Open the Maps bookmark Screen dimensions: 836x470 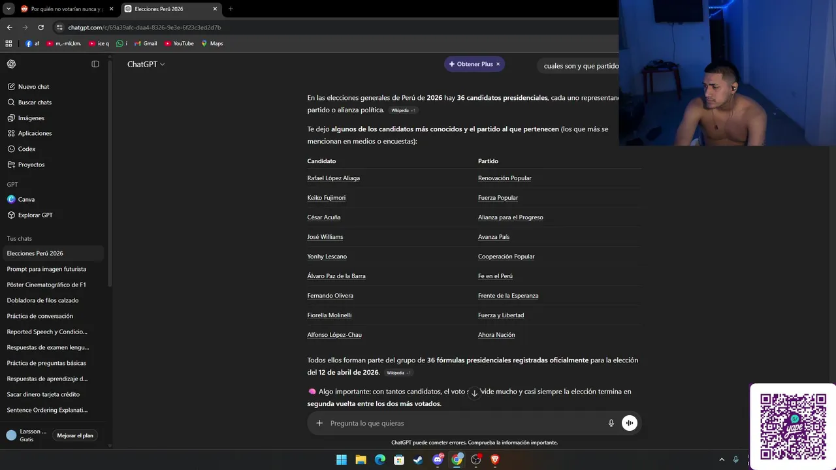pyautogui.click(x=212, y=44)
